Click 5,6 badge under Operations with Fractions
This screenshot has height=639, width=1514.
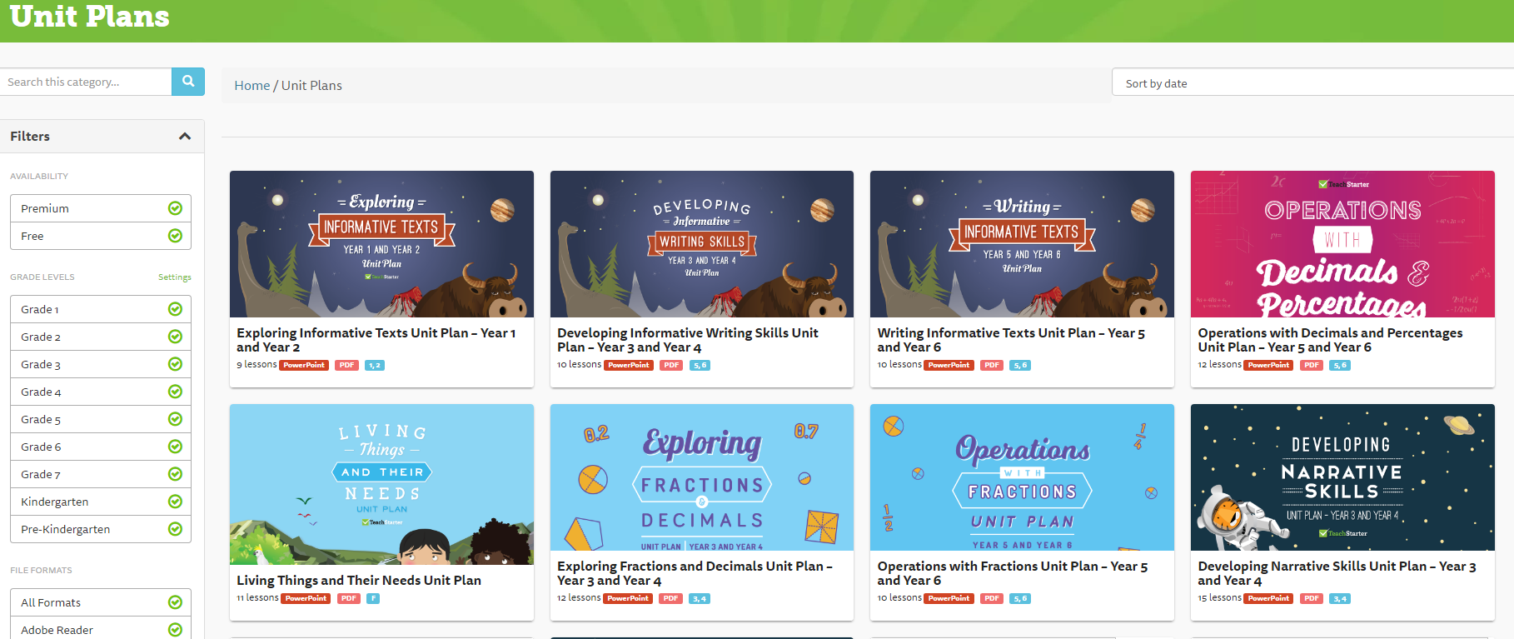click(1020, 598)
